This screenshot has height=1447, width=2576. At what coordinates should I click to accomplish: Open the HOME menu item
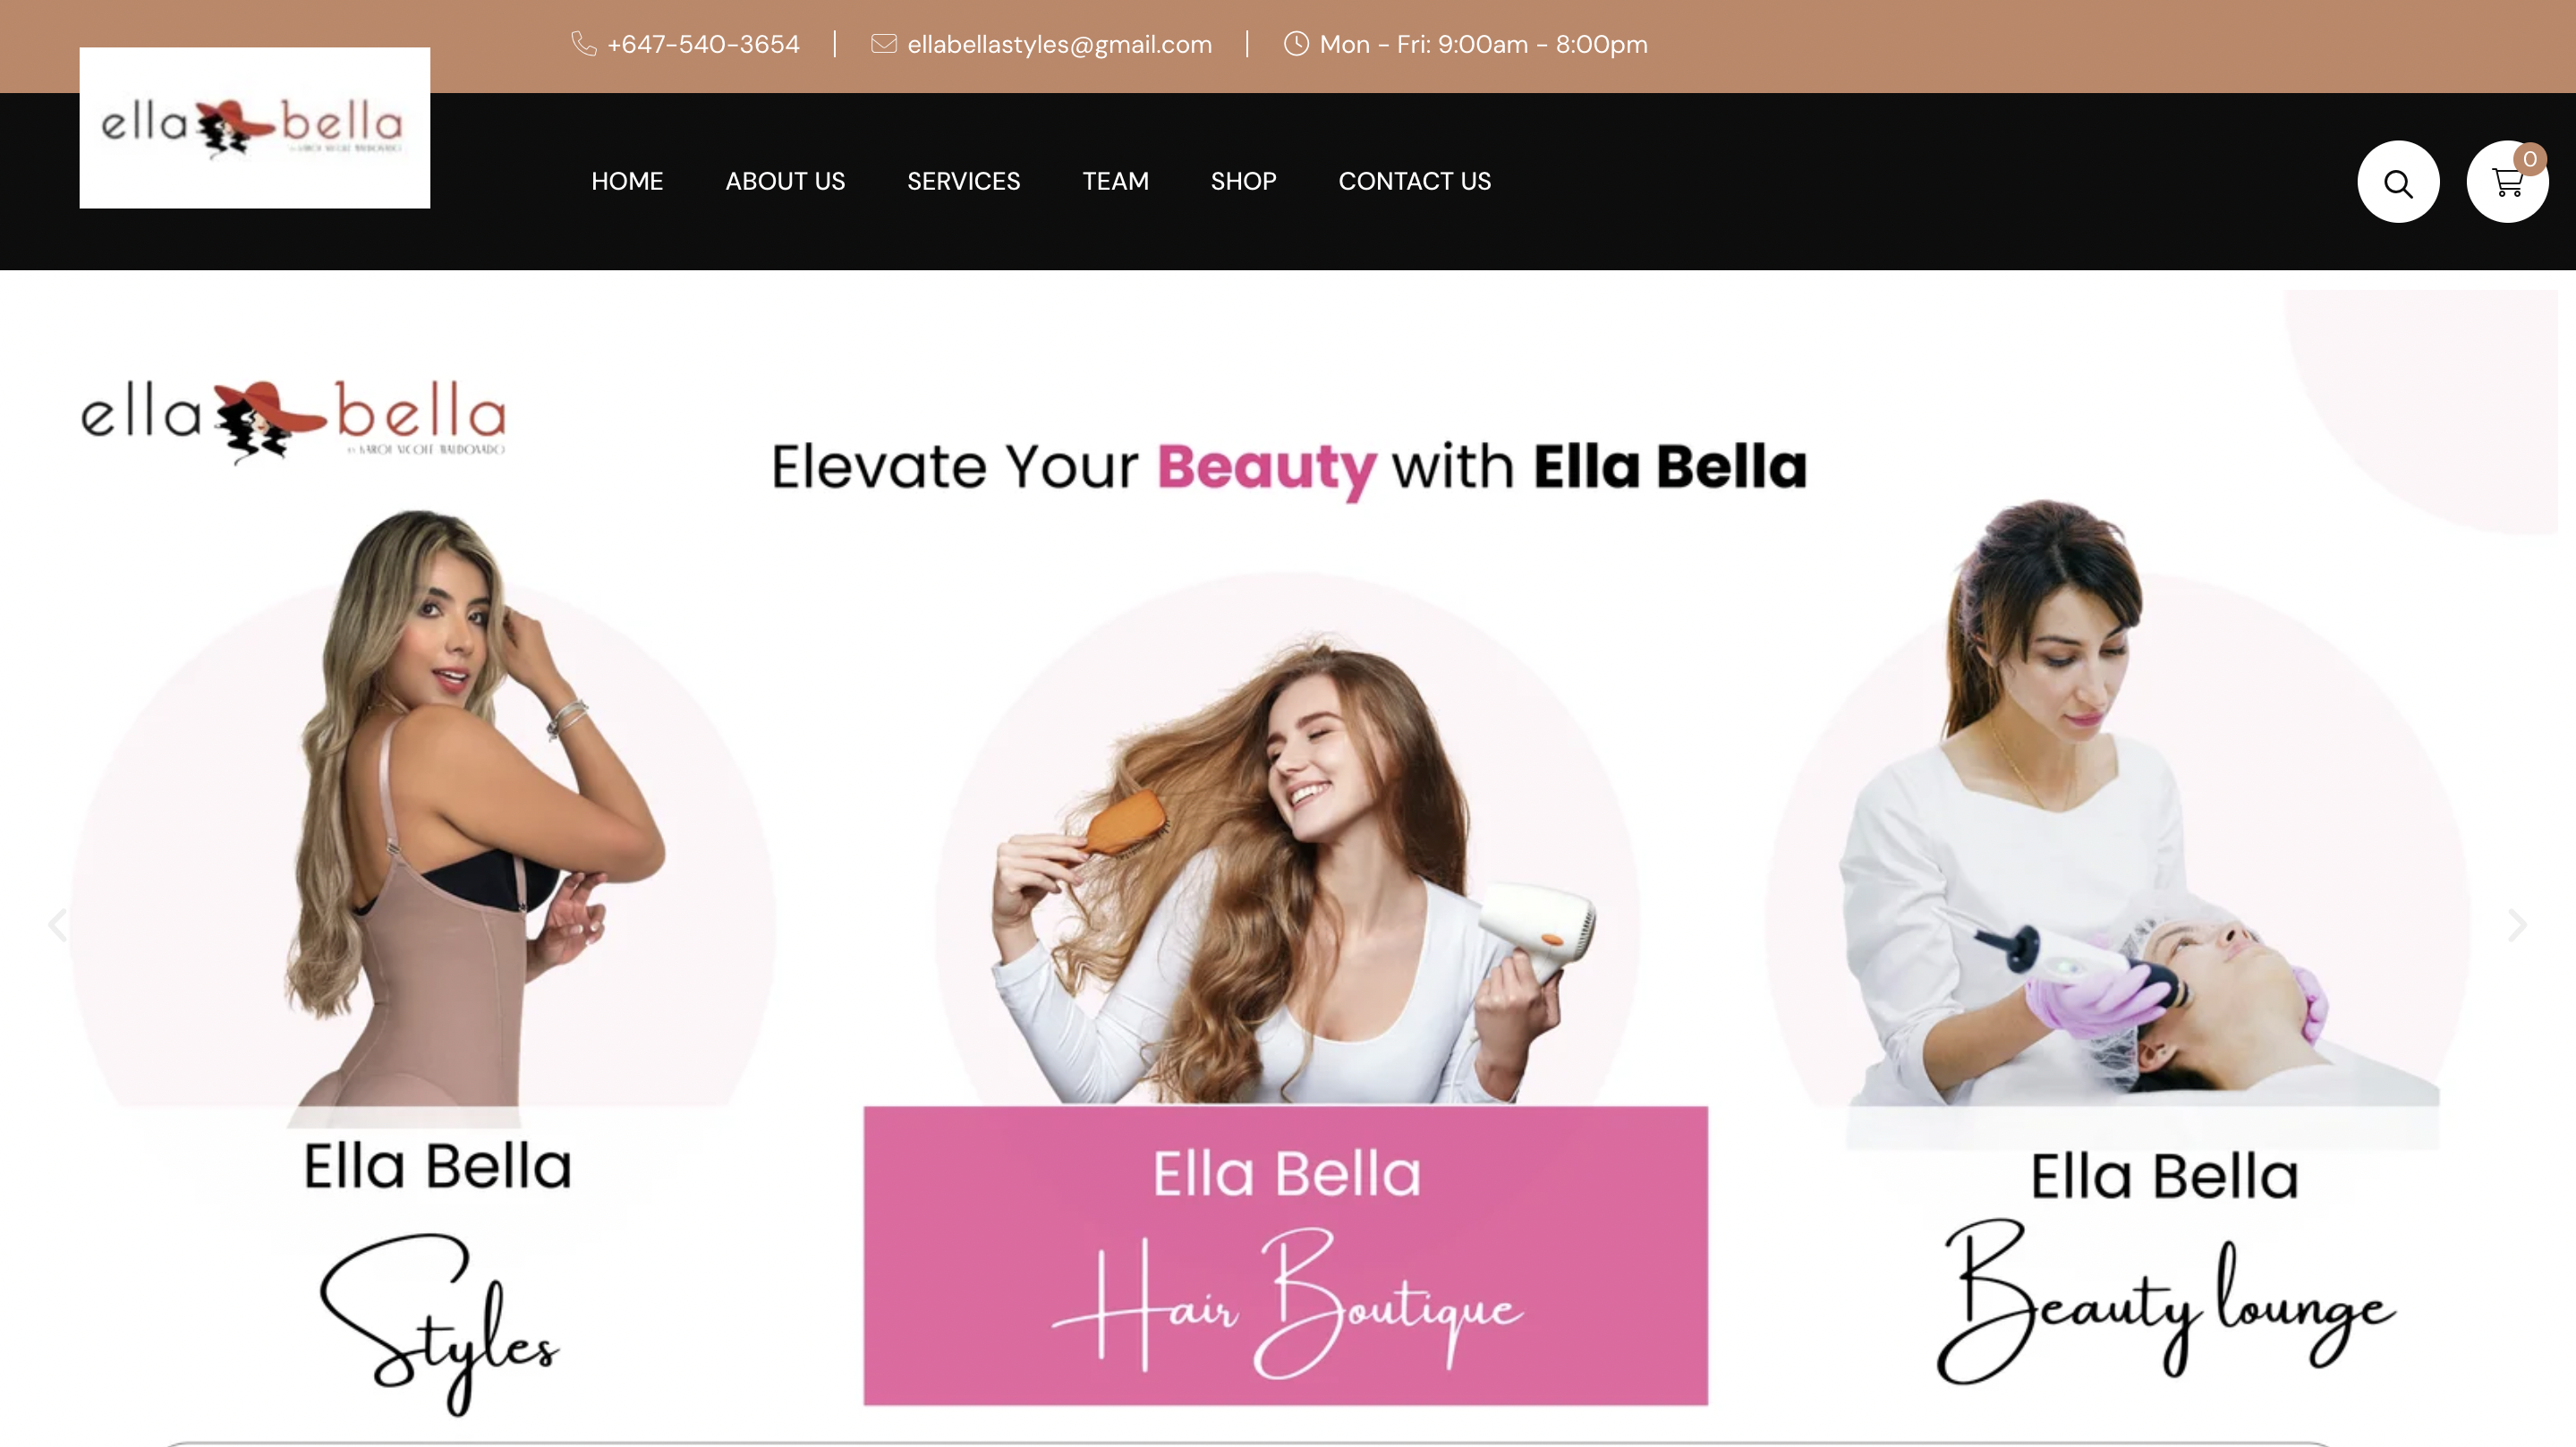coord(627,181)
